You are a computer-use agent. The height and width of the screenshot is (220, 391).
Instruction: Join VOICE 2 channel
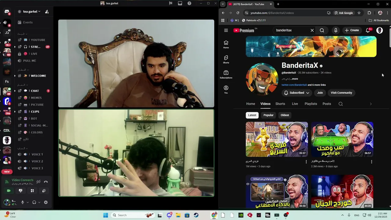point(33,161)
